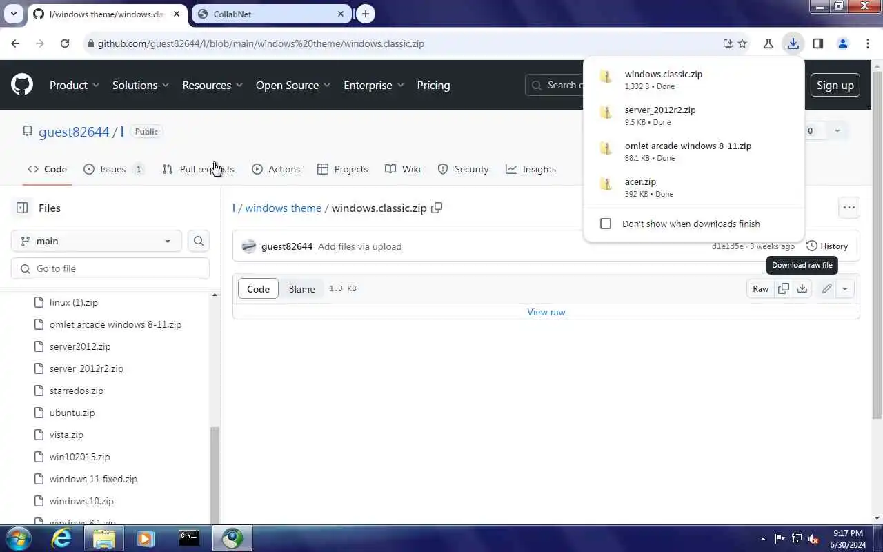Click the Raw button

pos(760,288)
